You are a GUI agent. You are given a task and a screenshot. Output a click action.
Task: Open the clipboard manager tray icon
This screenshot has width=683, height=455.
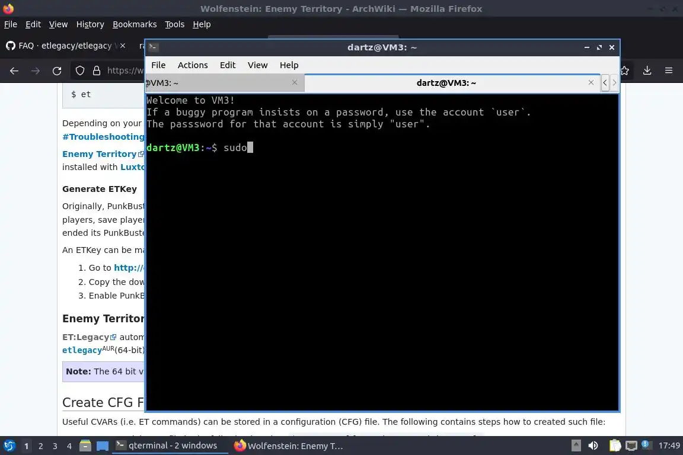[615, 446]
